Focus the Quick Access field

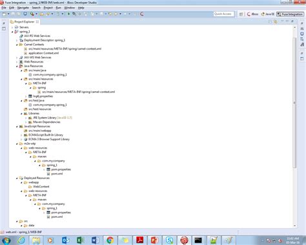[223, 14]
